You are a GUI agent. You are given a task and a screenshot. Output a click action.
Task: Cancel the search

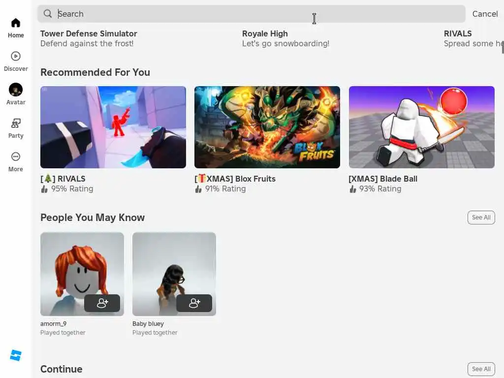point(485,14)
